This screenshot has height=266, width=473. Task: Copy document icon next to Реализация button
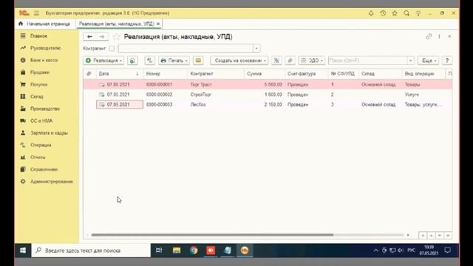pyautogui.click(x=132, y=61)
